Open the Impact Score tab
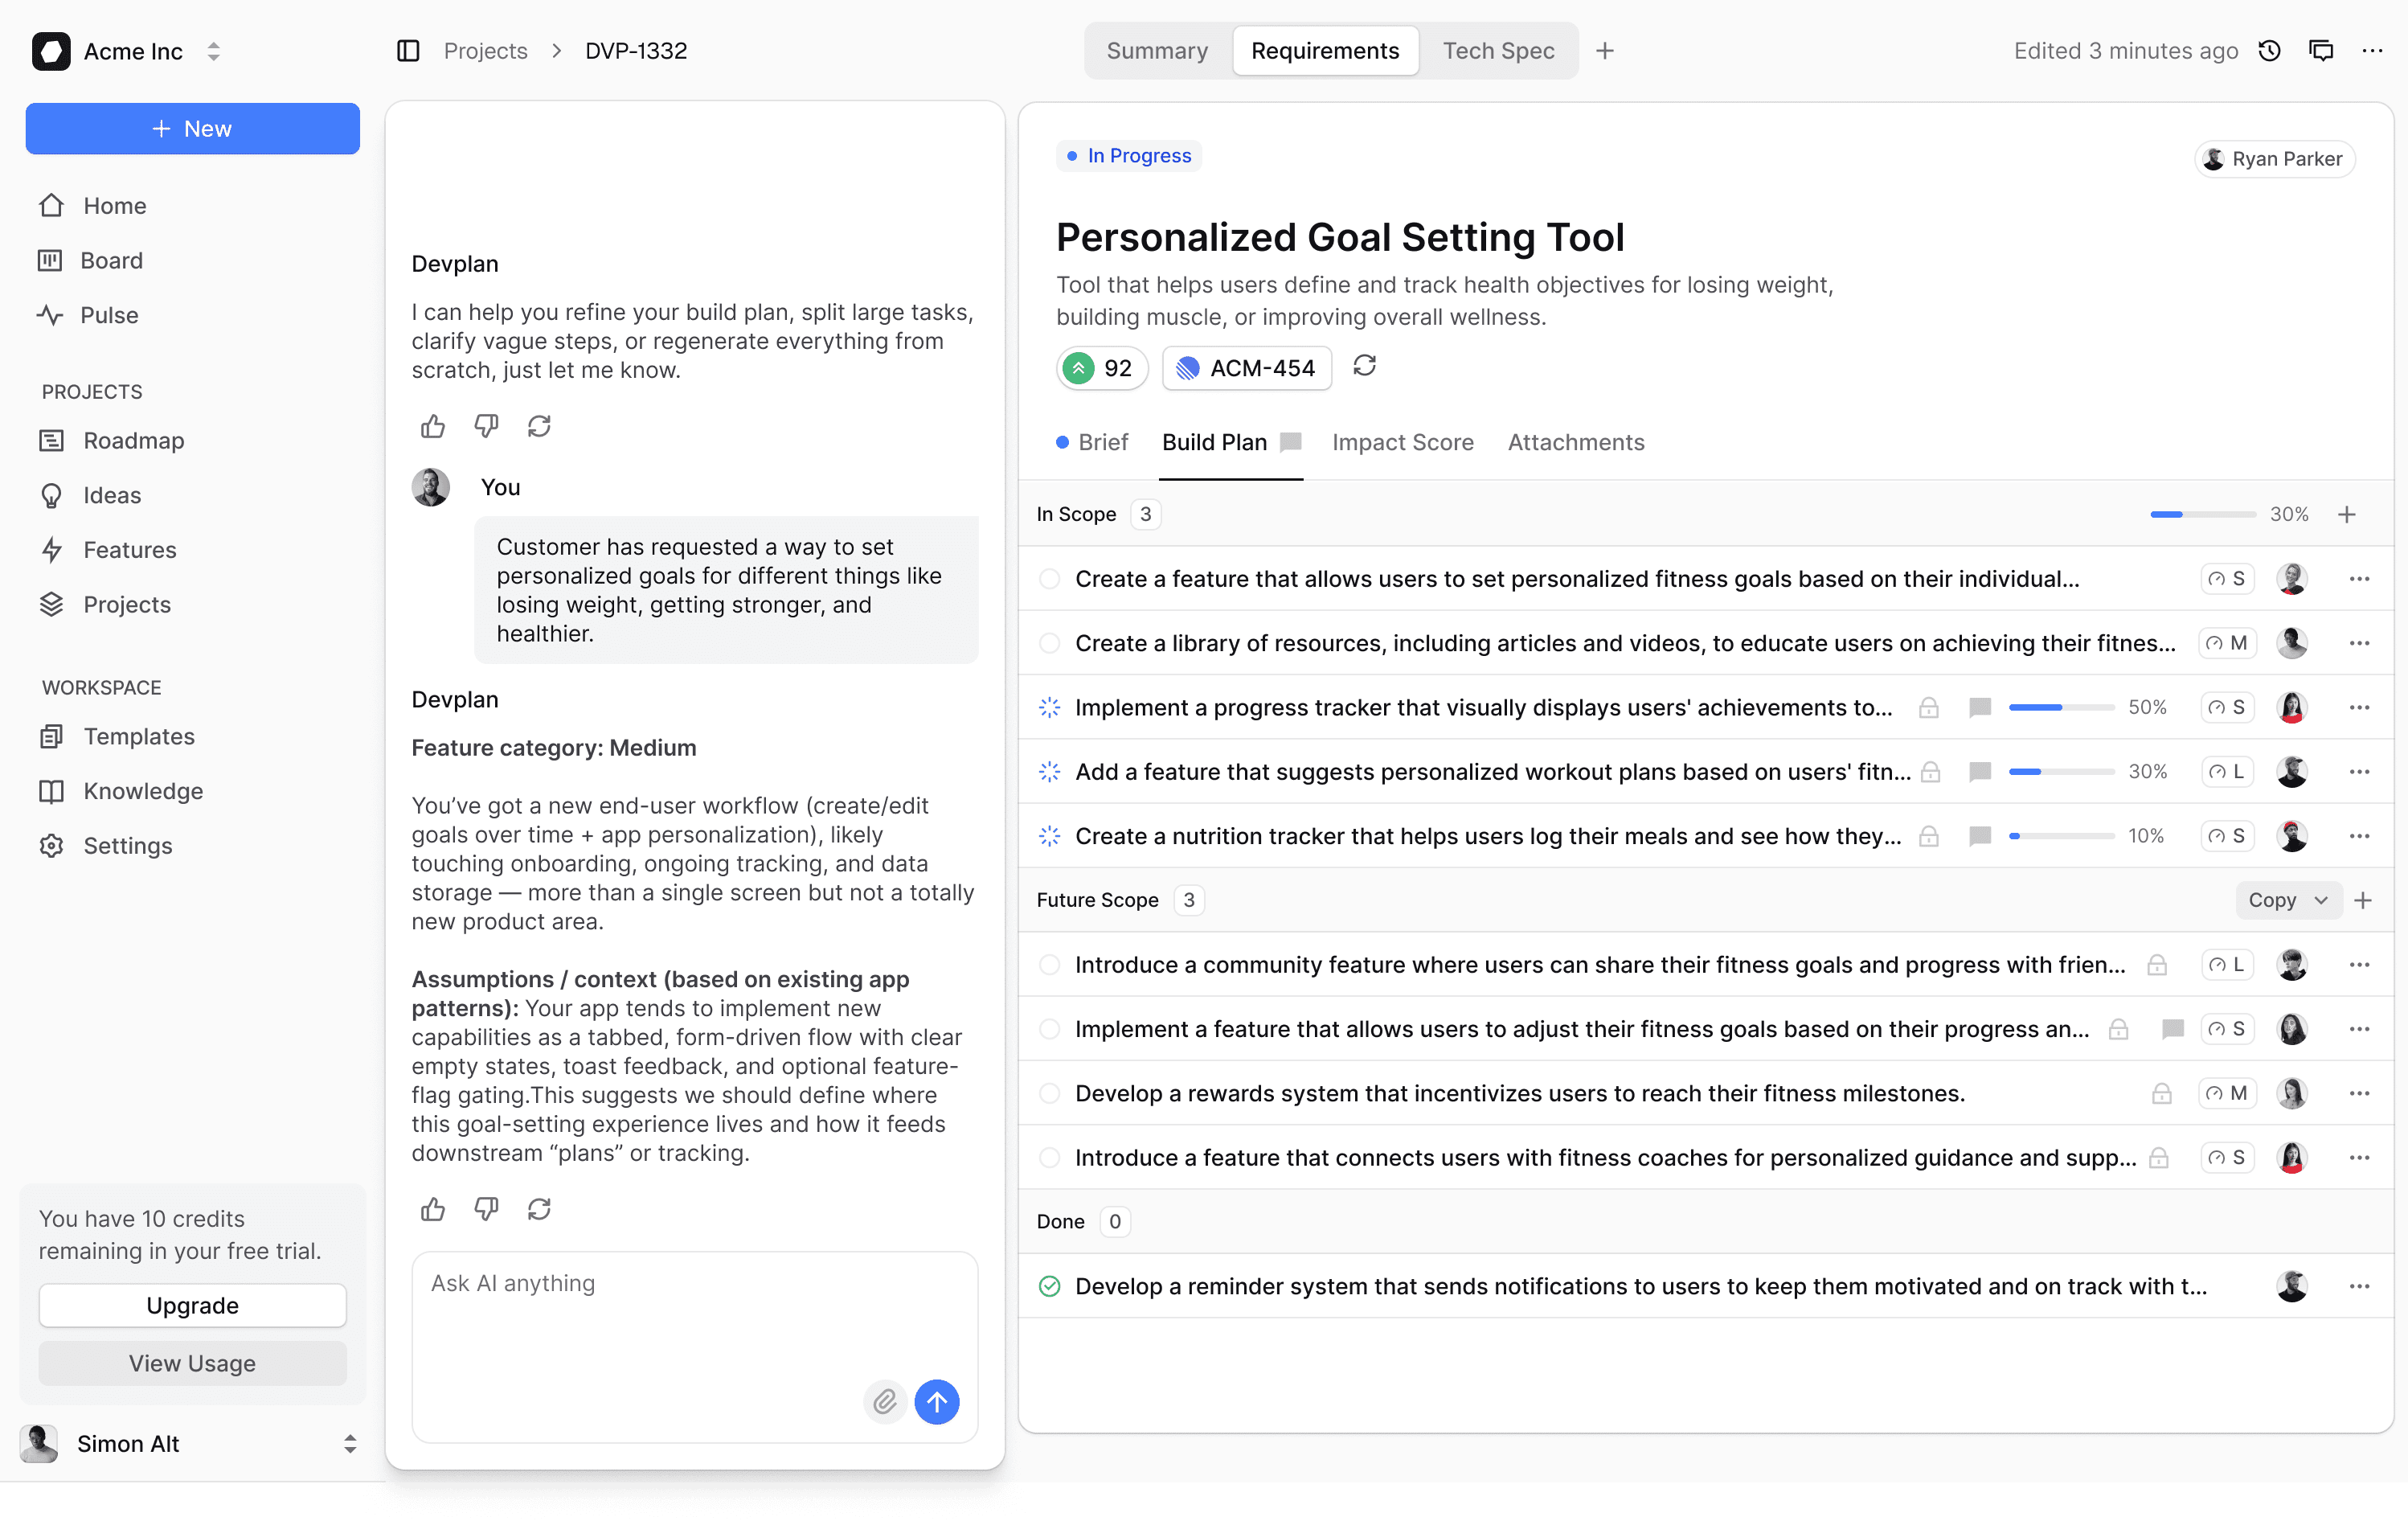Viewport: 2408px width, 1521px height. (x=1402, y=442)
